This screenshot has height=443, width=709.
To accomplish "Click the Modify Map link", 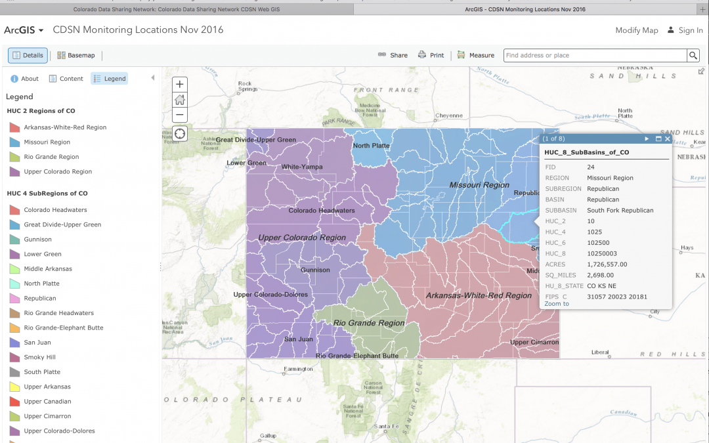I will coord(636,30).
